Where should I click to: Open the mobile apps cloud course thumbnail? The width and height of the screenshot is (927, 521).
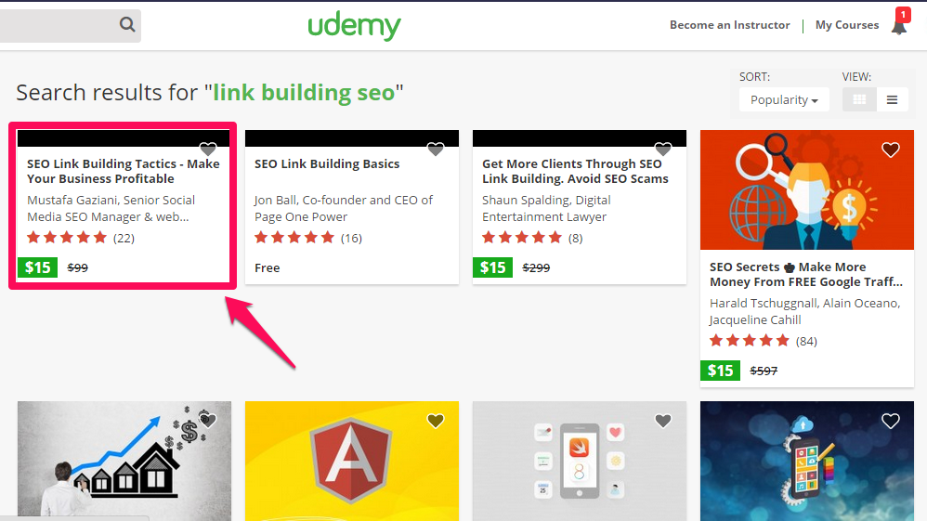807,462
